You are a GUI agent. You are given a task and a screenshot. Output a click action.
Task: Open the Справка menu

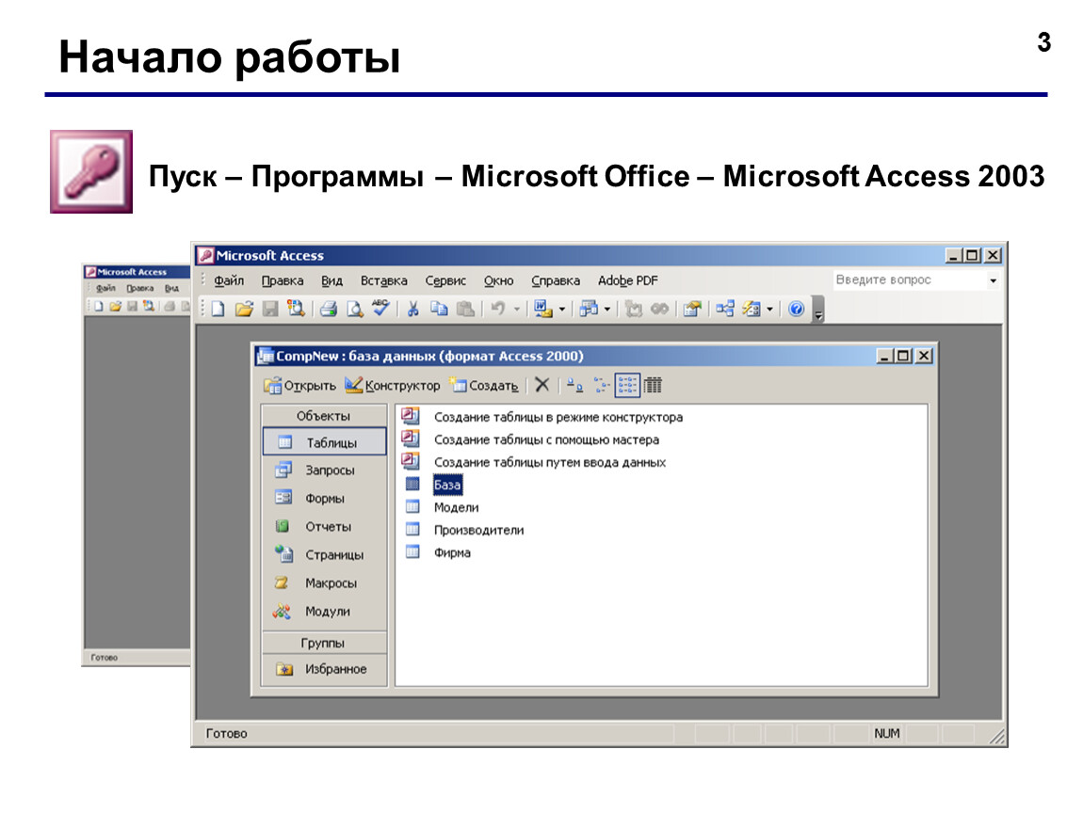click(556, 280)
